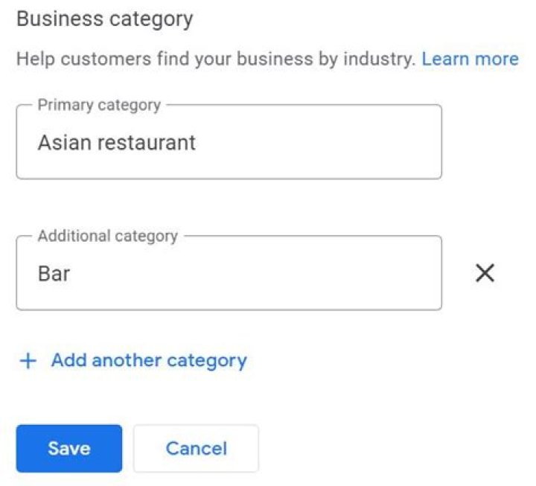This screenshot has height=486, width=536.
Task: Save the business category changes
Action: coord(69,448)
